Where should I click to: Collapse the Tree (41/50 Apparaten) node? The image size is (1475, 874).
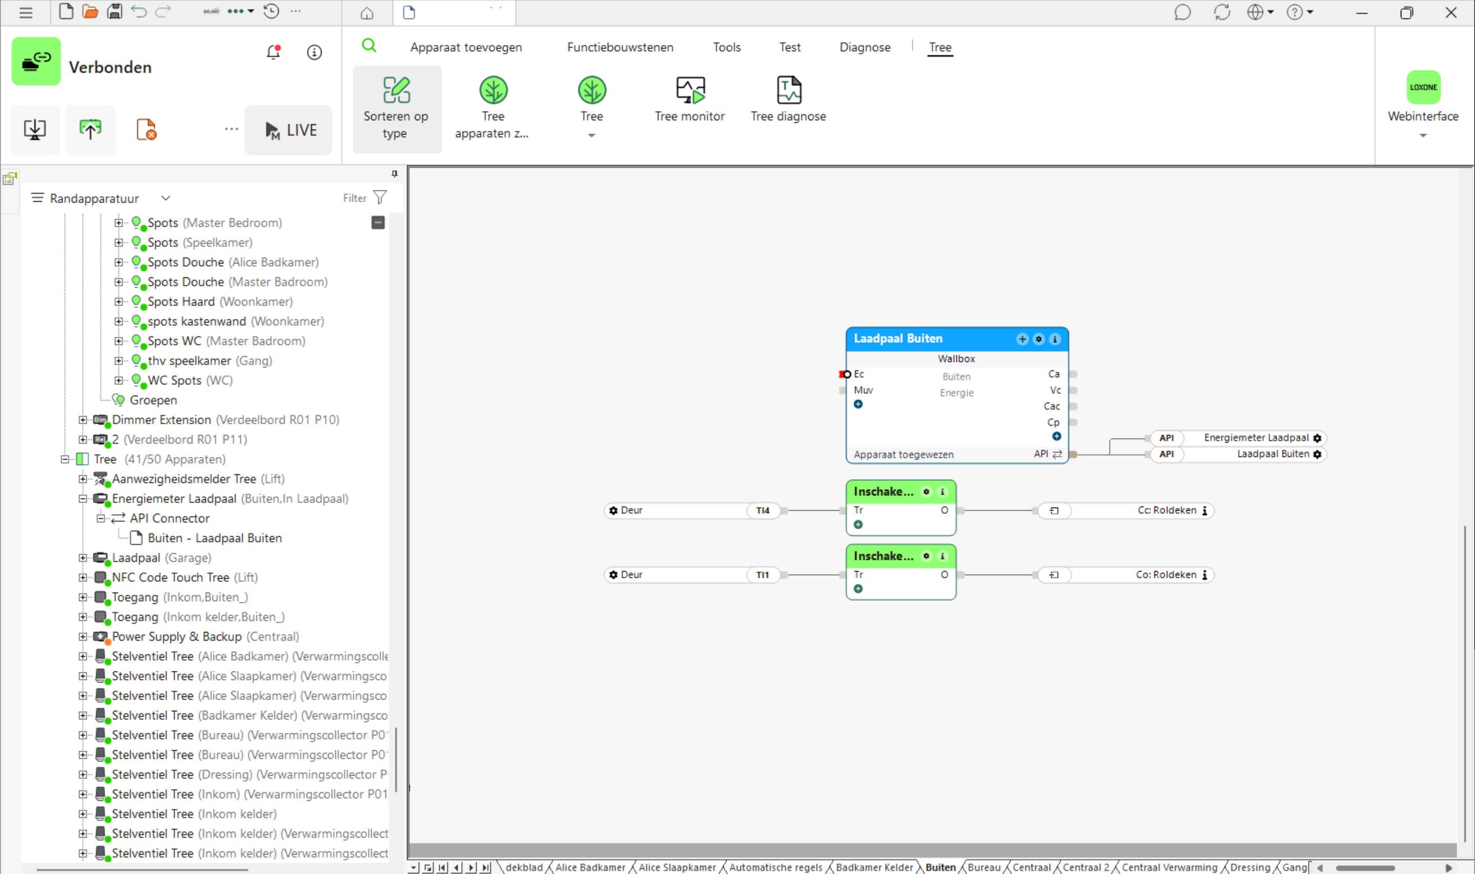click(65, 460)
